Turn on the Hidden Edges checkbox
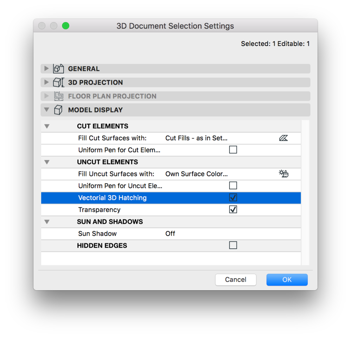 (x=233, y=245)
